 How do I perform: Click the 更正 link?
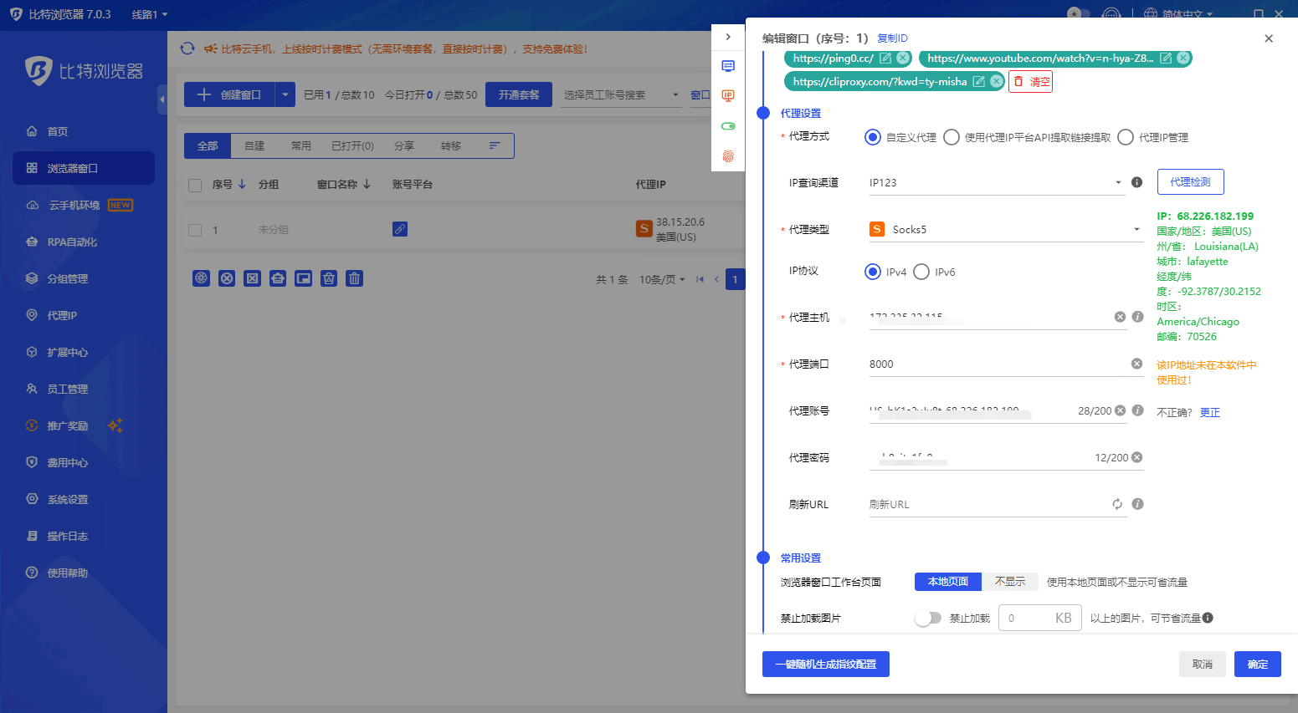pos(1210,412)
